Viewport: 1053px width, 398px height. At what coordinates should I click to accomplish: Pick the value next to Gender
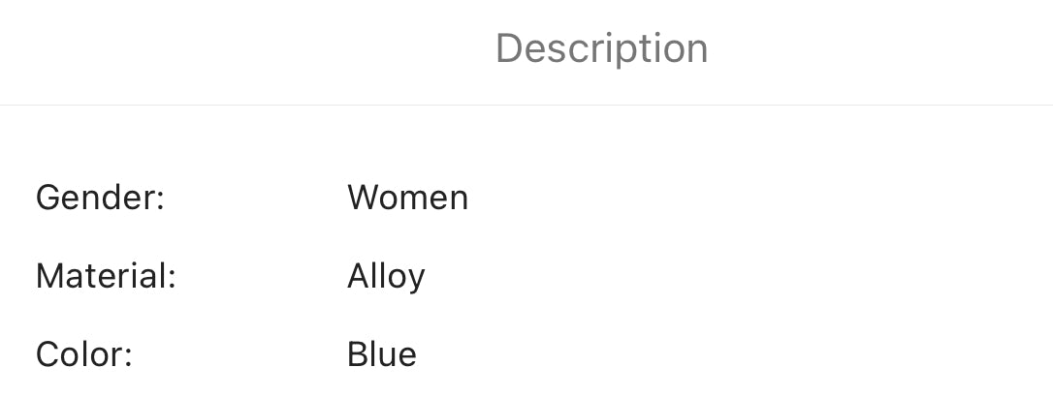pos(407,198)
